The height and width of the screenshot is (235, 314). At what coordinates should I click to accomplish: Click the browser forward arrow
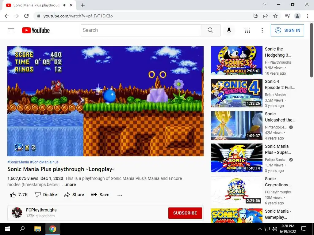17,16
